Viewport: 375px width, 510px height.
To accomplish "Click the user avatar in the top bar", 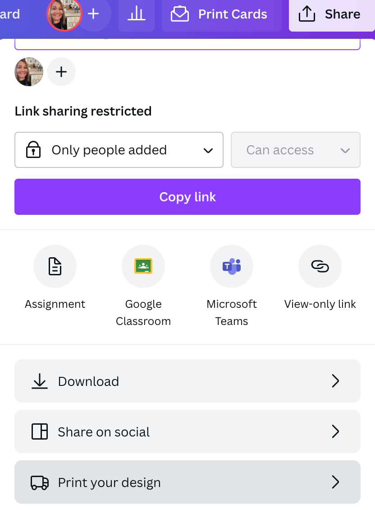I will (x=64, y=14).
